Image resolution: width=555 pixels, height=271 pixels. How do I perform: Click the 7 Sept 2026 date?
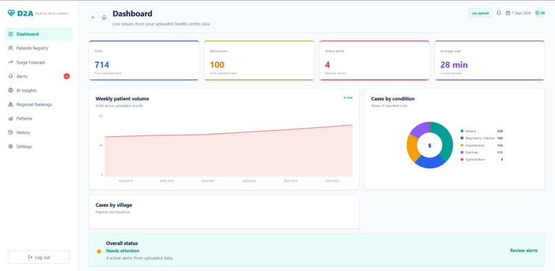(521, 13)
